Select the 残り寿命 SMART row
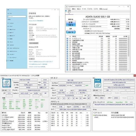This screenshot has height=136, width=136. (97, 61)
